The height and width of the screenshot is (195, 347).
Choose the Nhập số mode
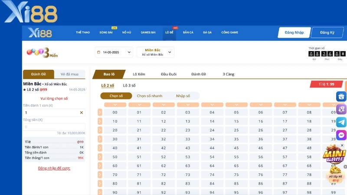pos(183,96)
